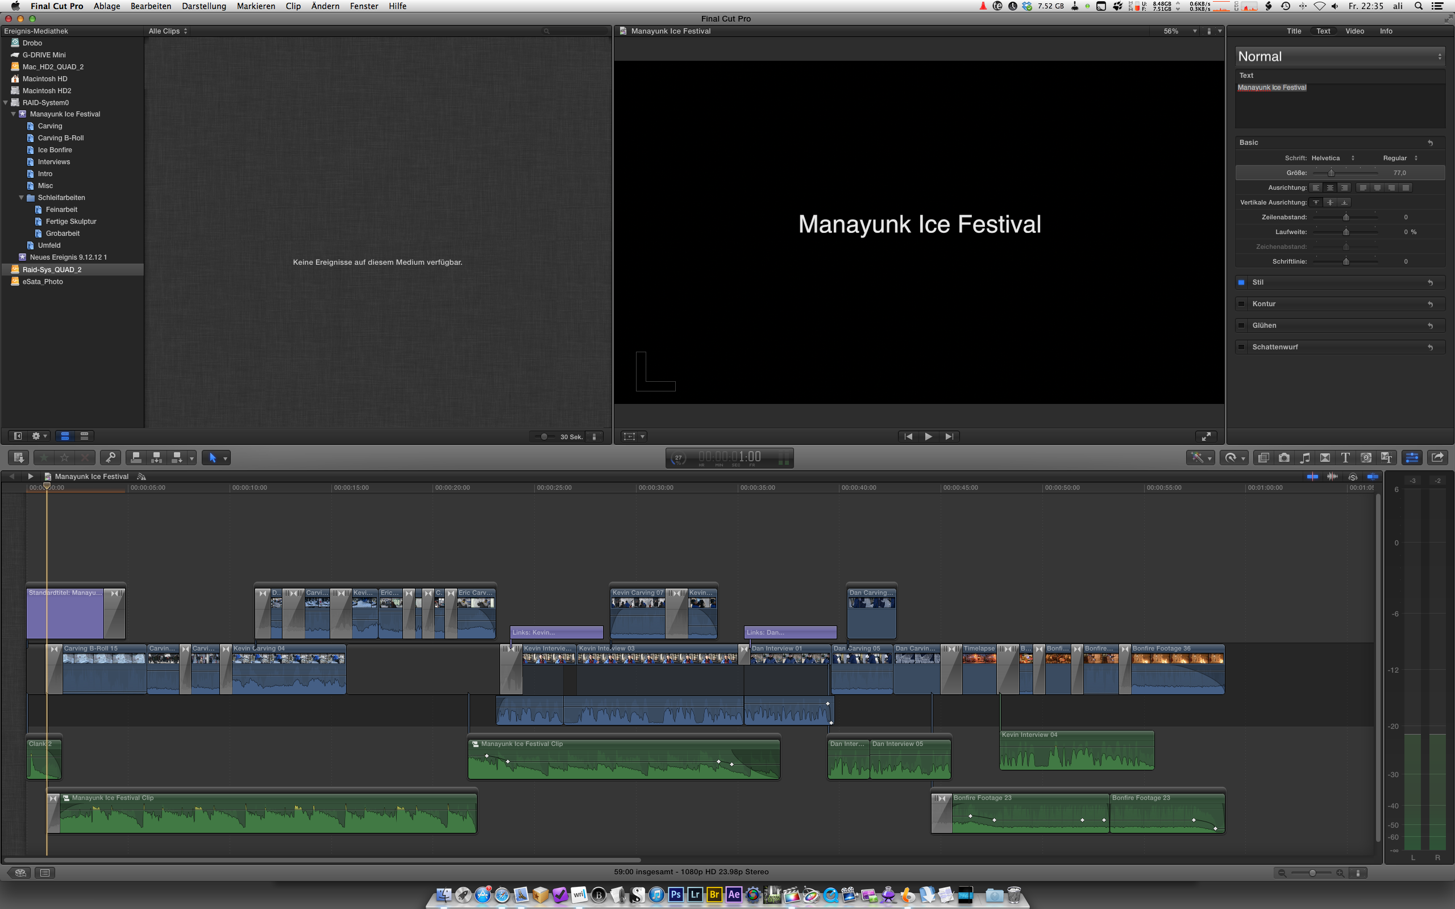Toggle audio skimming waveform button
1455x909 pixels.
(1332, 476)
